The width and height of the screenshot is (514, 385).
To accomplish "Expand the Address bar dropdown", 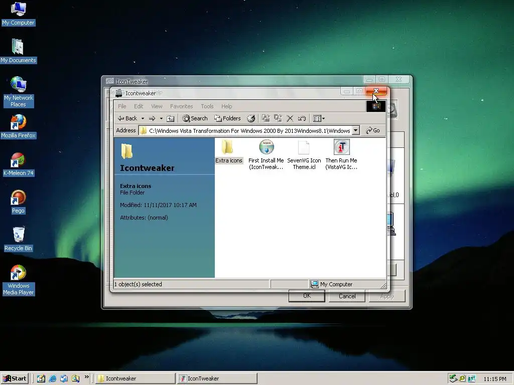I will click(356, 131).
